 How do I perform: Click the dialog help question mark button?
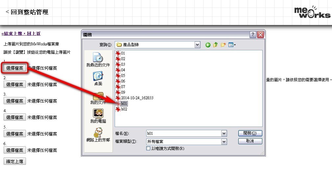253,35
